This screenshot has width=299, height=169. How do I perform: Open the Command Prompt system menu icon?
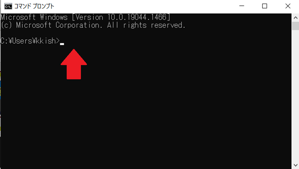pyautogui.click(x=8, y=6)
